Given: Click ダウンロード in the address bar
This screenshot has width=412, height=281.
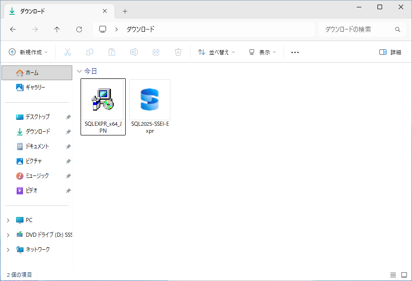Looking at the screenshot, I should (140, 29).
